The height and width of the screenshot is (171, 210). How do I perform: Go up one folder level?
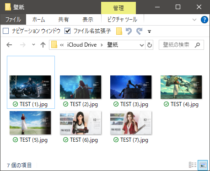tap(43, 45)
